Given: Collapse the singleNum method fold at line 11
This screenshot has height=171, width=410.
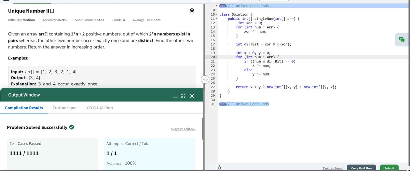Looking at the screenshot, I should [x=217, y=19].
